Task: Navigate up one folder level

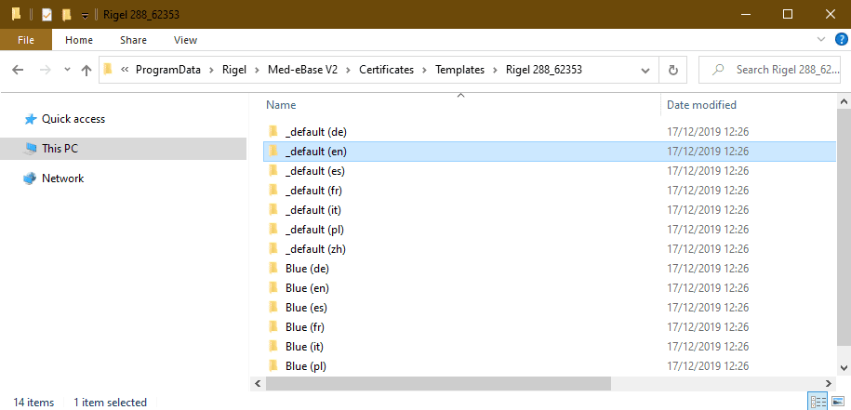Action: (86, 70)
